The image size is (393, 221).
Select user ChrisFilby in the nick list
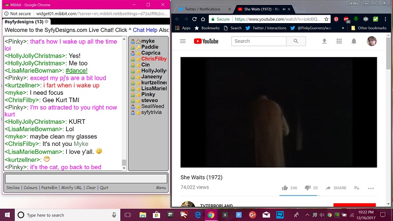point(154,59)
